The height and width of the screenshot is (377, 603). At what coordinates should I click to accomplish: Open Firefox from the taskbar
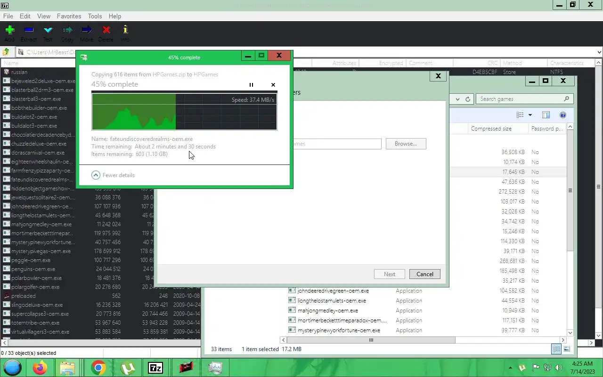coord(40,368)
